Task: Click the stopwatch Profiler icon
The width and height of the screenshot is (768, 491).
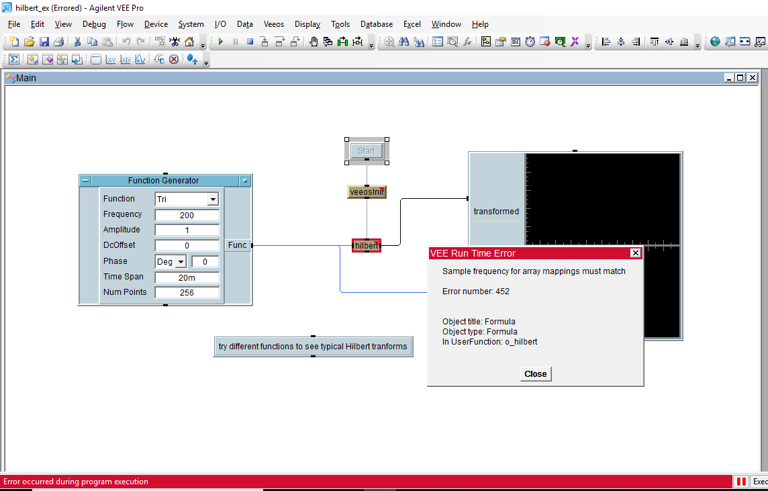Action: point(530,42)
